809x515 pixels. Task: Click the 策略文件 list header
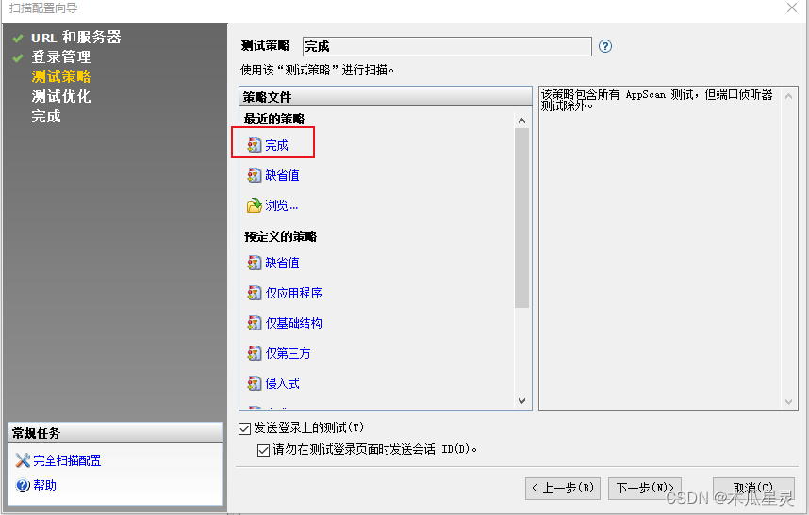[x=386, y=97]
